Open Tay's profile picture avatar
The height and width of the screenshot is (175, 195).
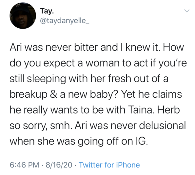23,15
